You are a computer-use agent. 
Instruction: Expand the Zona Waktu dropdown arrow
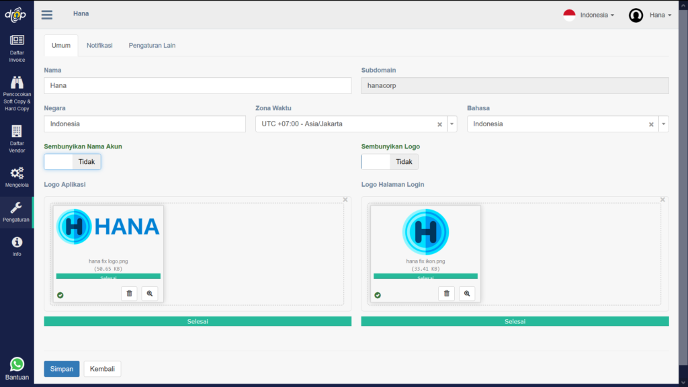coord(452,124)
